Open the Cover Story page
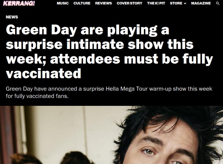The width and height of the screenshot is (223, 164). 129,3
